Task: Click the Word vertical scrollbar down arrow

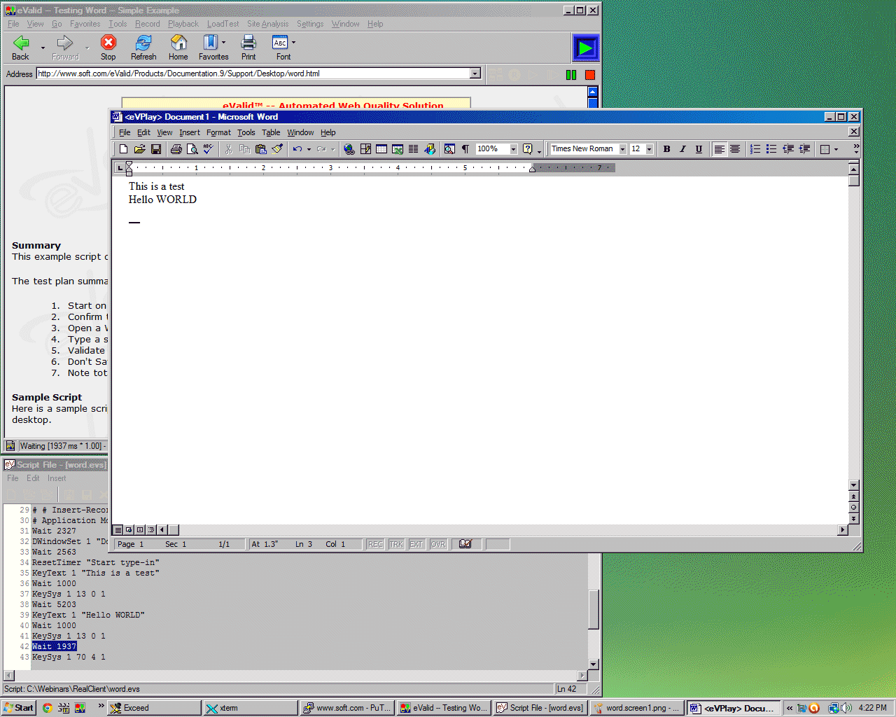Action: point(853,485)
